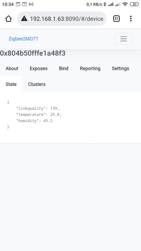Switch to the Bind tab
The height and width of the screenshot is (251, 141).
(x=64, y=68)
